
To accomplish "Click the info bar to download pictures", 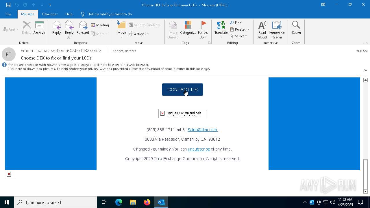I will [108, 69].
